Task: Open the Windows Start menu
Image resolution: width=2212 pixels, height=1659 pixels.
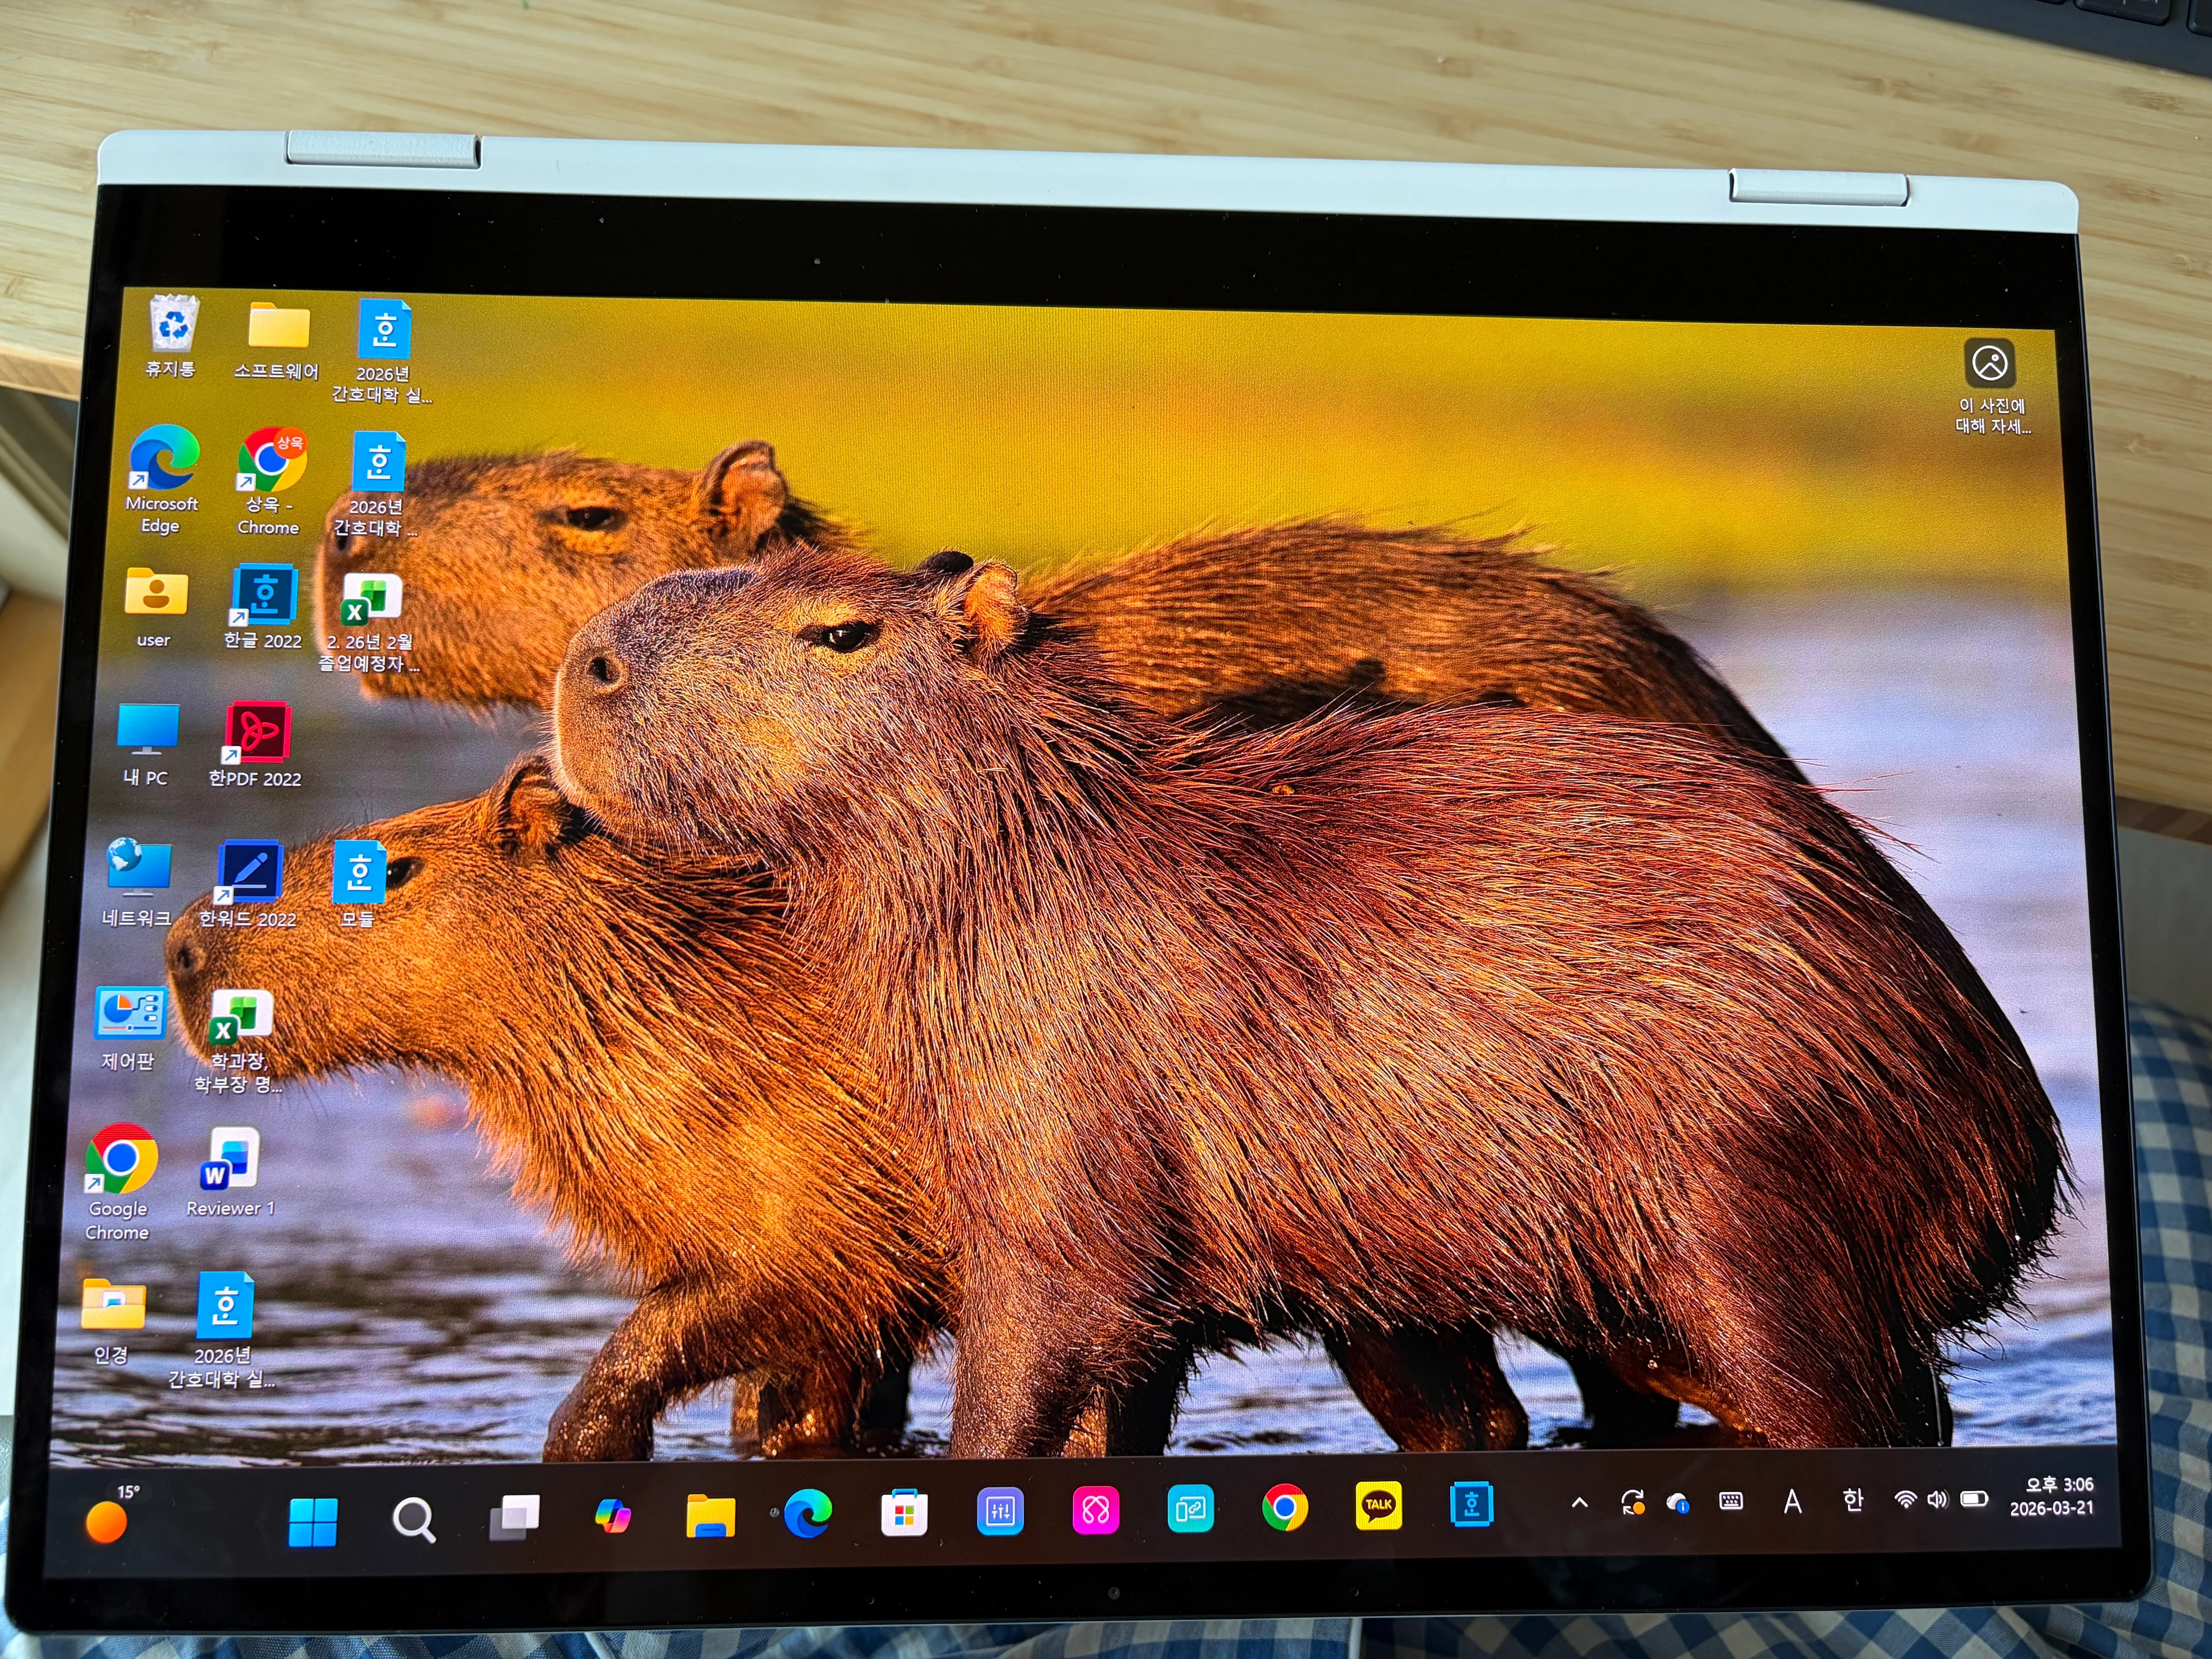Action: tap(313, 1522)
